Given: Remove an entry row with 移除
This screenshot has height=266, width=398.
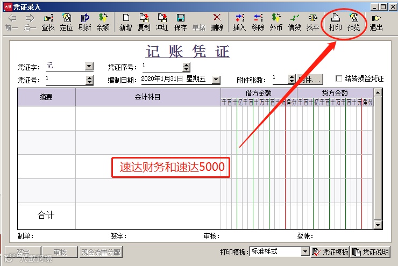Looking at the screenshot, I should point(258,23).
